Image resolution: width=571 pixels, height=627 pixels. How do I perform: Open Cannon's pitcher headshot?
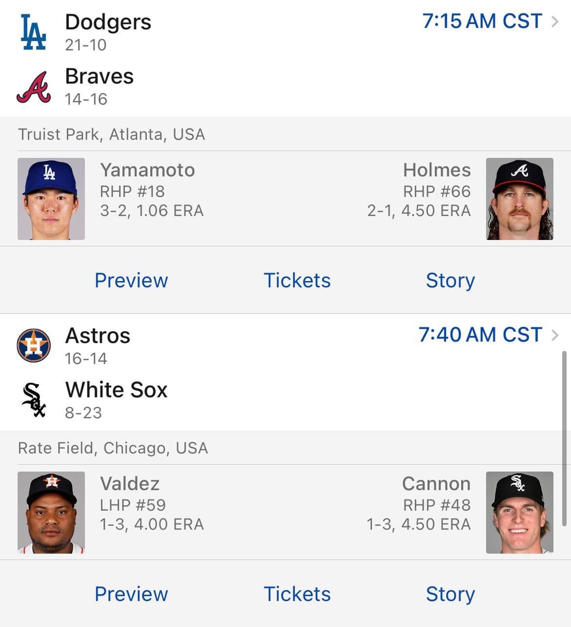click(x=519, y=512)
